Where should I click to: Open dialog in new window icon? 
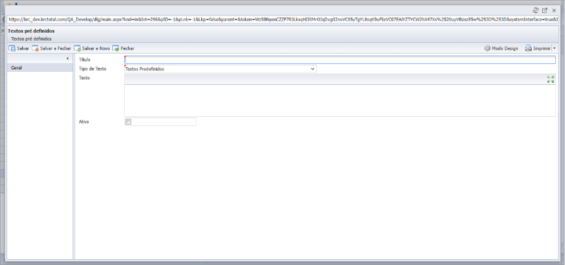(545, 10)
